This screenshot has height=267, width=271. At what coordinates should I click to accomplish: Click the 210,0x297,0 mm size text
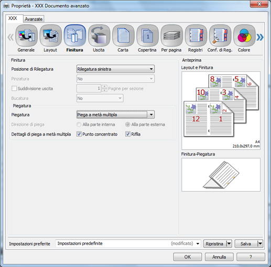click(x=246, y=146)
